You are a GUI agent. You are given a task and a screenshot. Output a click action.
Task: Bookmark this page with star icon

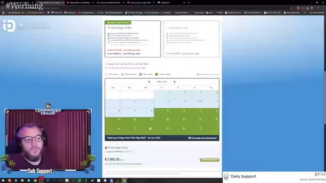292,8
